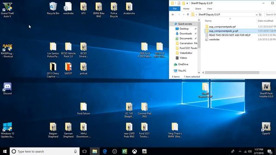Screen dimensions: 276x155
Task: Open Desktop in navigation pane
Action: coord(184,29)
